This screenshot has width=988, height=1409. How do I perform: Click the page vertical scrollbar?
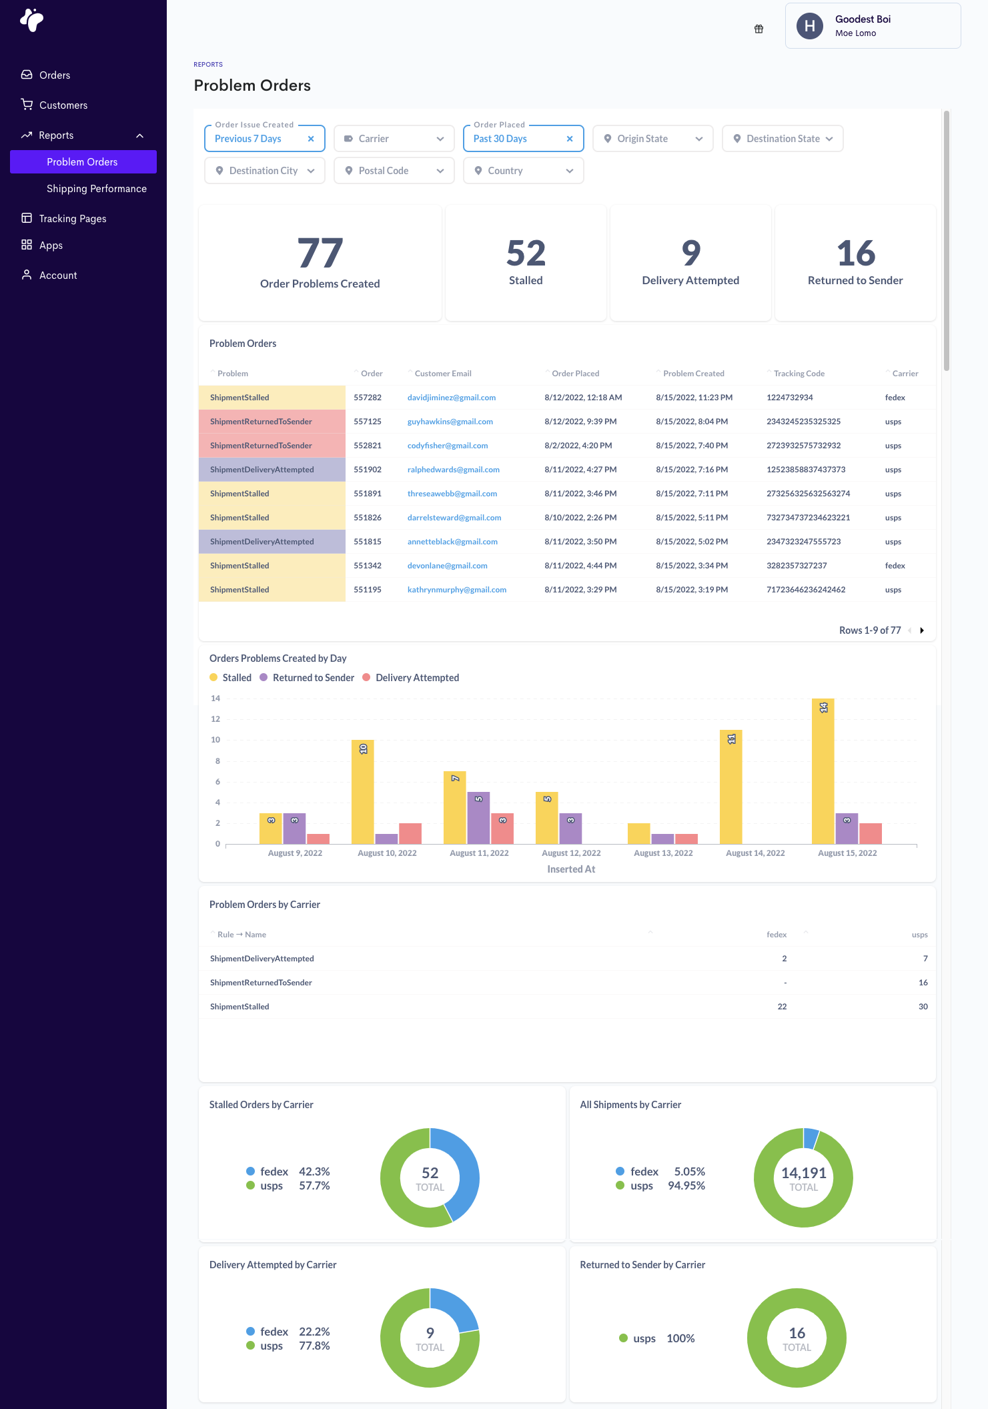(946, 240)
